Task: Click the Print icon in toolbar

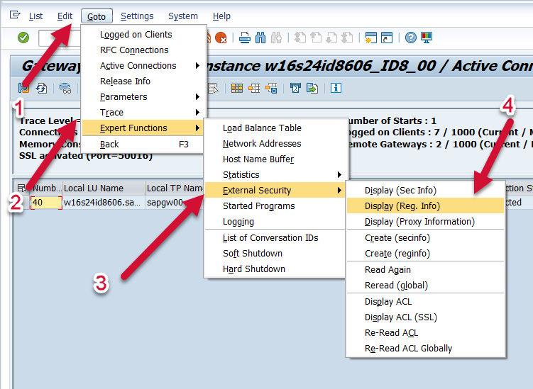Action: (x=245, y=38)
